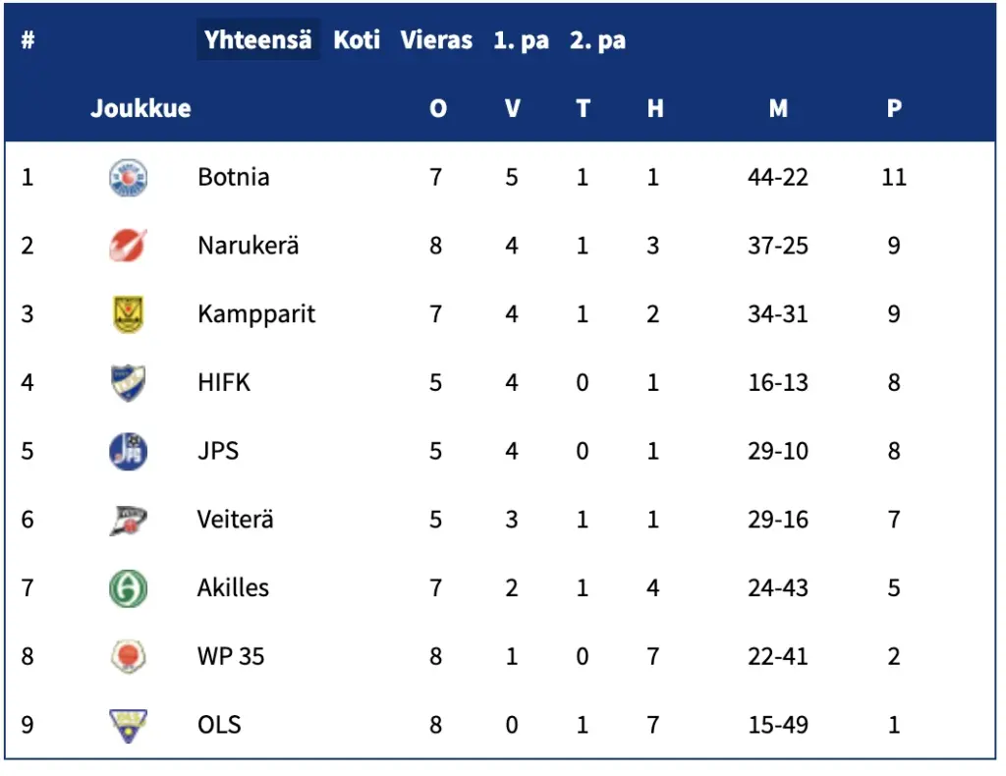Switch to the Koti tab
The height and width of the screenshot is (776, 1006).
tap(357, 40)
